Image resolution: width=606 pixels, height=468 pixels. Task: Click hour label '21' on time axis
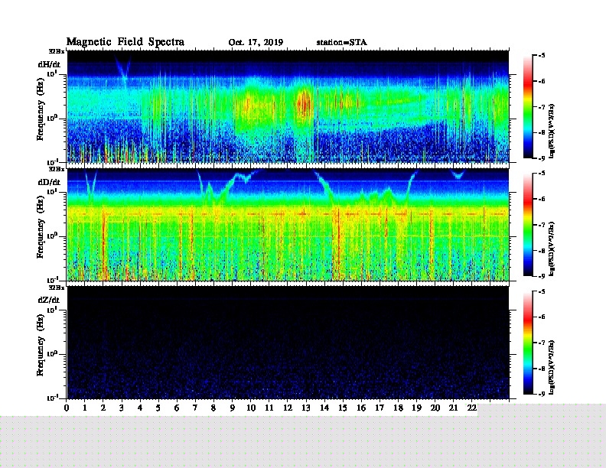pos(453,408)
